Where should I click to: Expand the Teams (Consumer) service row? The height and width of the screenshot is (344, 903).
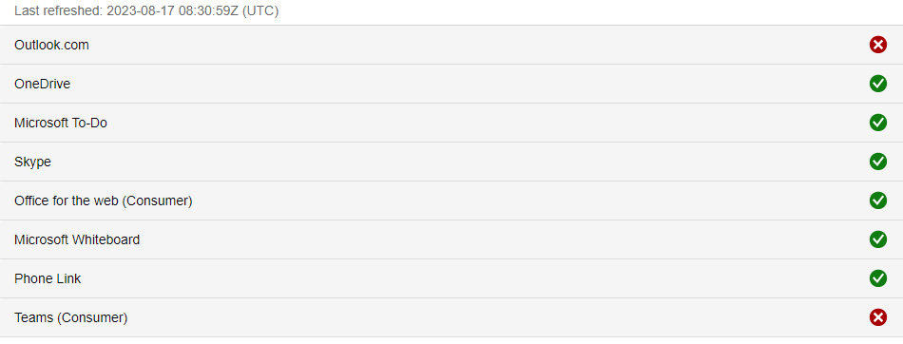[x=451, y=317]
